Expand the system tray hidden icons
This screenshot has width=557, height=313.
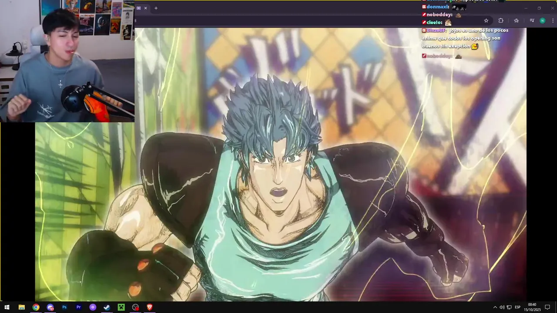pos(495,307)
